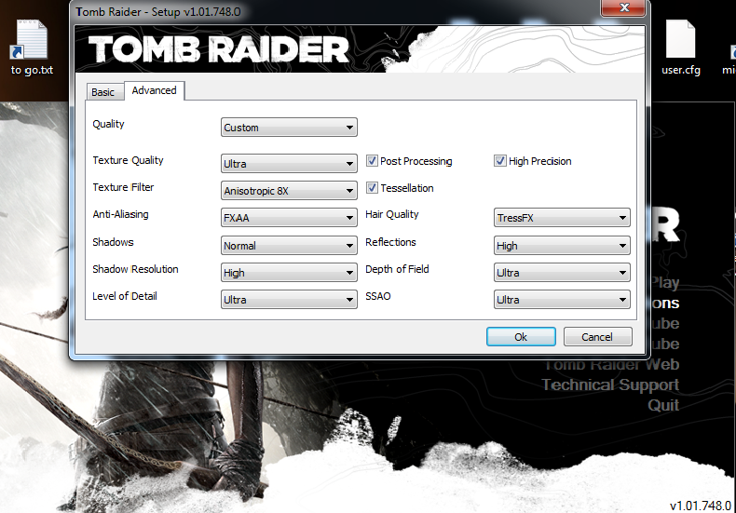736x513 pixels.
Task: Disable the Tessellation checkbox
Action: [373, 188]
